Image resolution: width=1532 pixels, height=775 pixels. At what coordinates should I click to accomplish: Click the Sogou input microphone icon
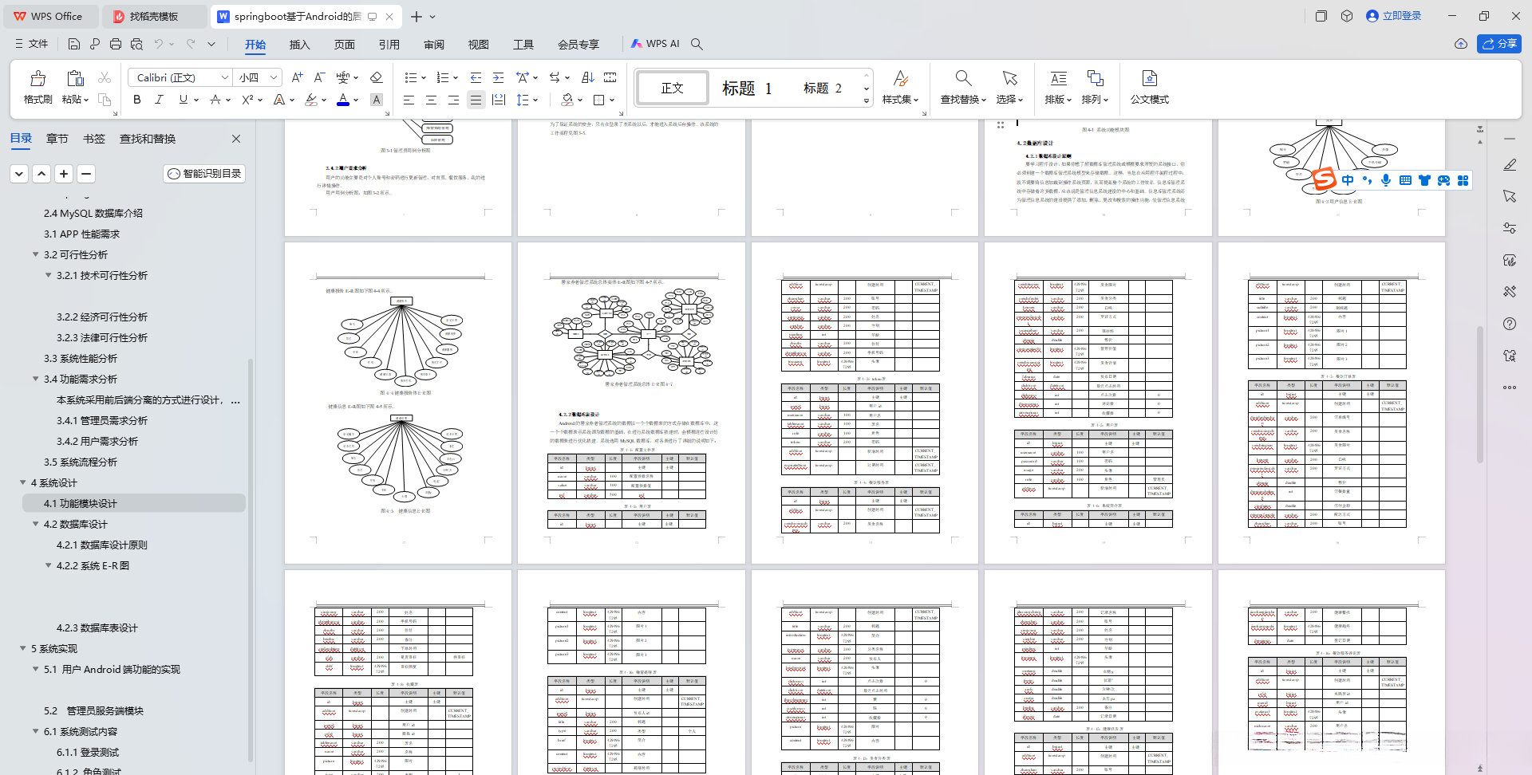(x=1386, y=180)
